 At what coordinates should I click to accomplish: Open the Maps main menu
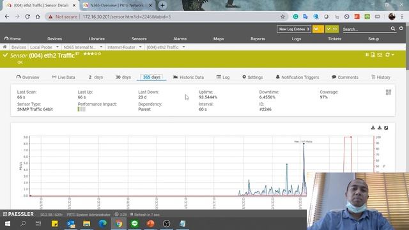(x=219, y=38)
